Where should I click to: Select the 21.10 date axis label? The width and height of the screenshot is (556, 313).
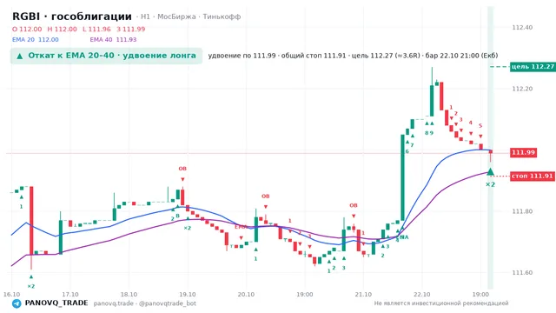tap(363, 295)
